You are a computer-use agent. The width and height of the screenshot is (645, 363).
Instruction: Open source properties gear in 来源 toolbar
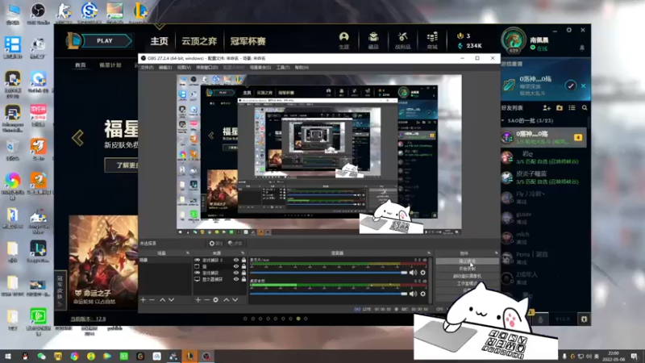pos(215,300)
